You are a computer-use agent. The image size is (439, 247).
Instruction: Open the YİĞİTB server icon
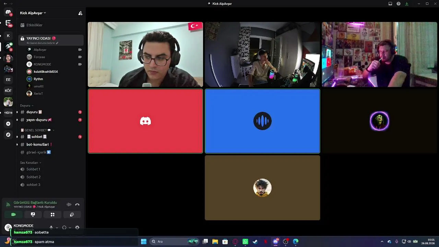tap(8, 113)
